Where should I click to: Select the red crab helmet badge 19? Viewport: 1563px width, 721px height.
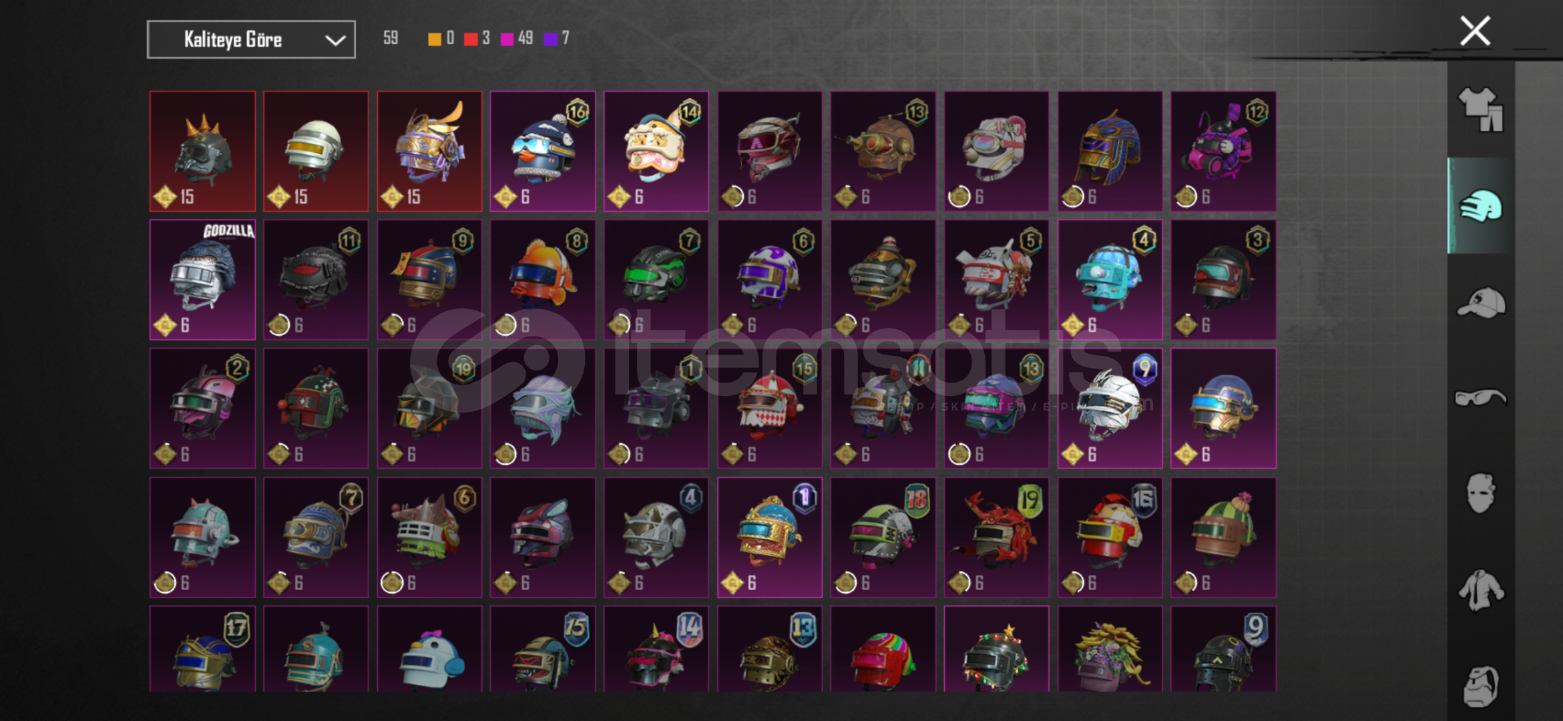[996, 537]
